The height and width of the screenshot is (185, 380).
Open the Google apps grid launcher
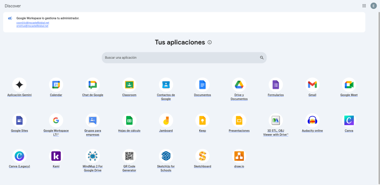pos(364,6)
